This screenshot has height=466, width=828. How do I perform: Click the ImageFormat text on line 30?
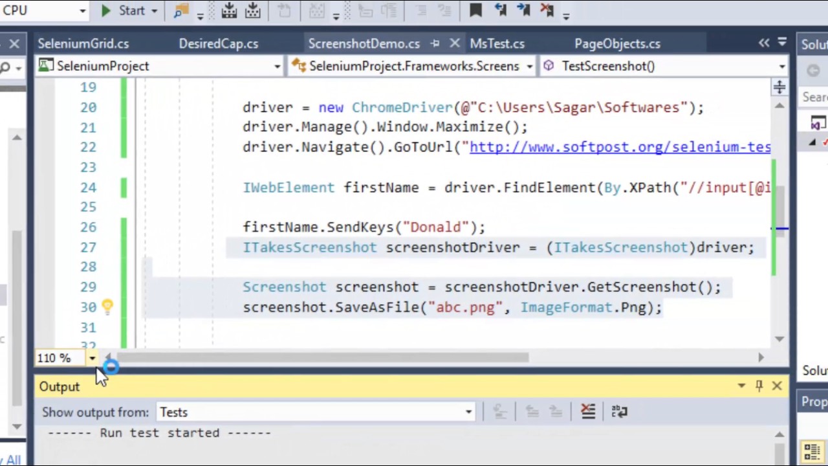[566, 307]
